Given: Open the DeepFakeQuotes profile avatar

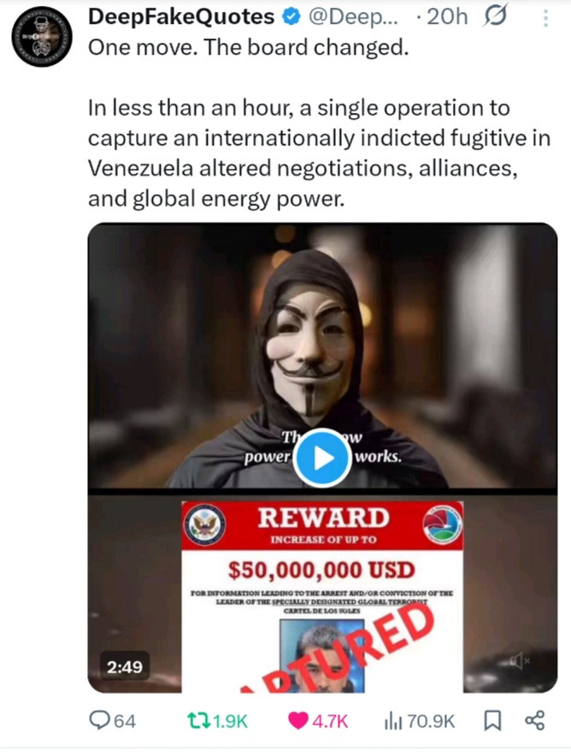Looking at the screenshot, I should point(42,37).
